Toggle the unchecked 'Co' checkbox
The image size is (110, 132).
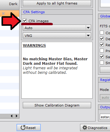102,33
